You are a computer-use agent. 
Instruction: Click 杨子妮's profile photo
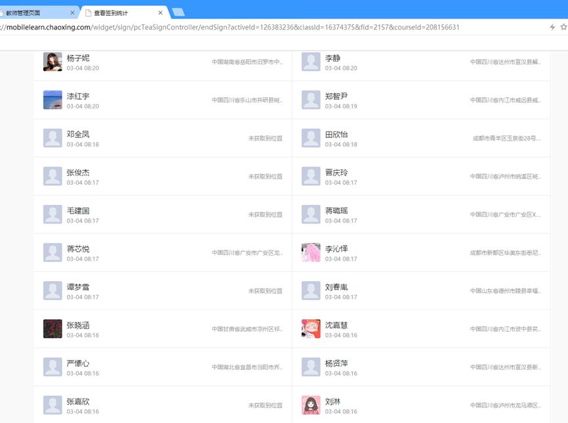[53, 62]
